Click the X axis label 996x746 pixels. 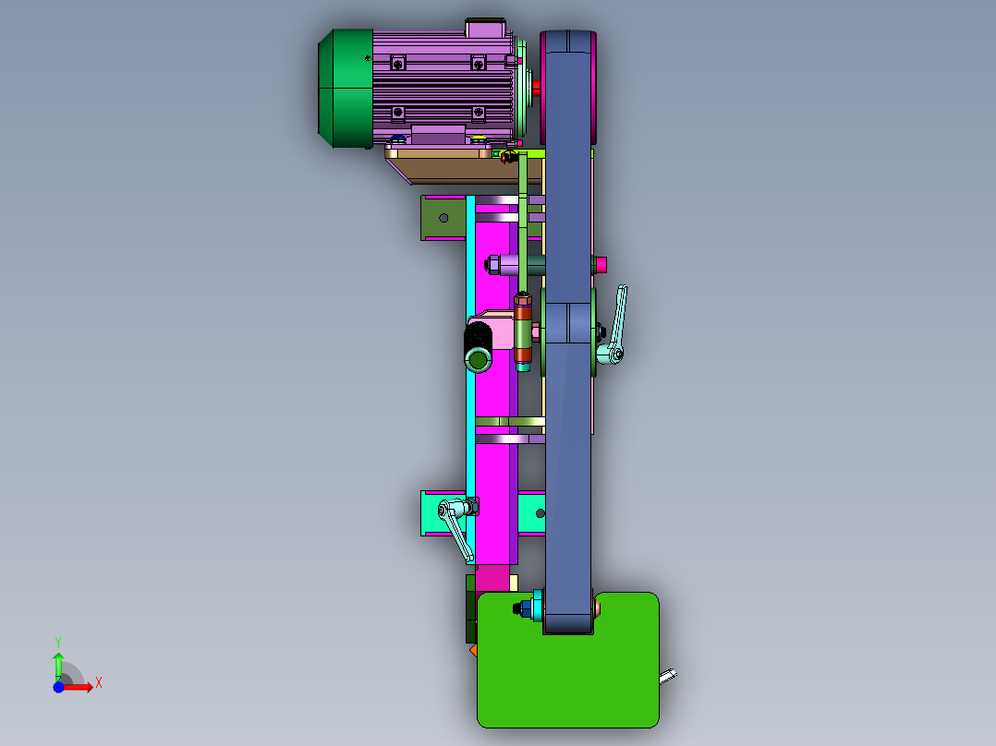(x=99, y=683)
